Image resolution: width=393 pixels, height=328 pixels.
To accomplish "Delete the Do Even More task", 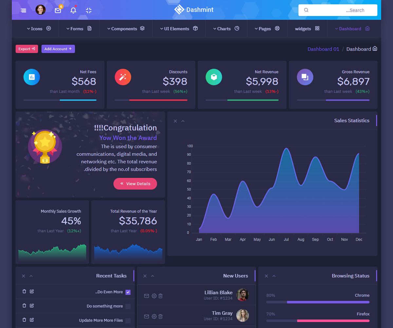I will coord(24,291).
